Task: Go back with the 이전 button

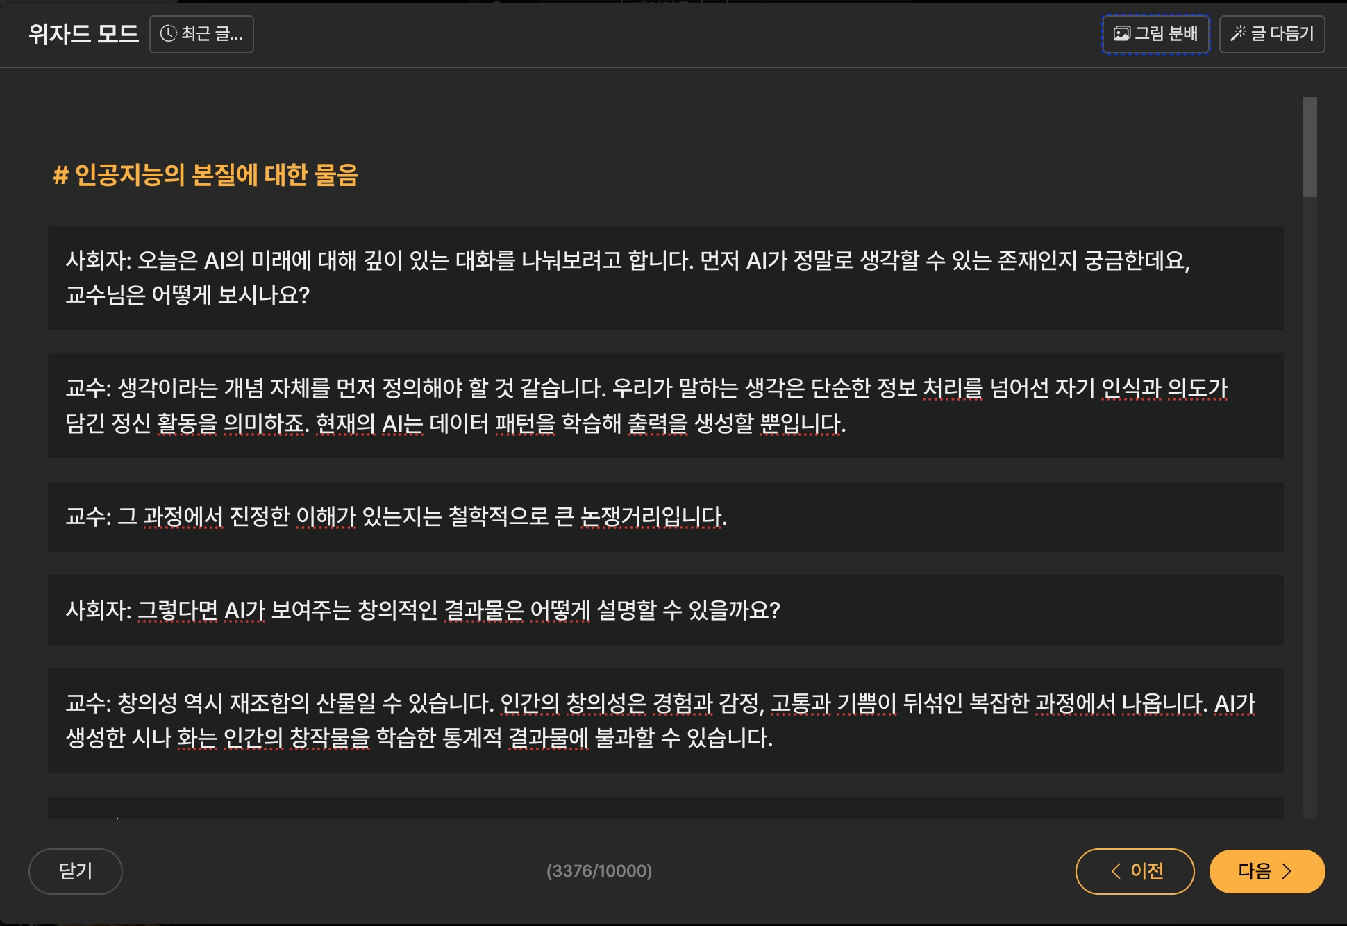Action: coord(1135,871)
